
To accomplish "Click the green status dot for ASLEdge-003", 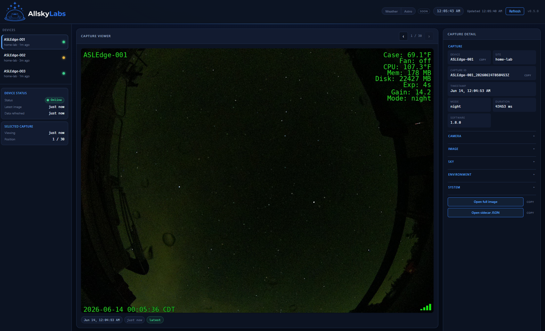I will coord(64,73).
